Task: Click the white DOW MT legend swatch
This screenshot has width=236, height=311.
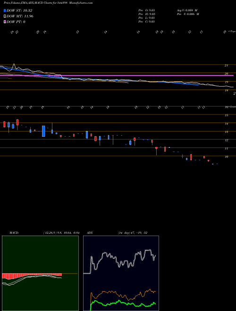Action: [x=5, y=16]
